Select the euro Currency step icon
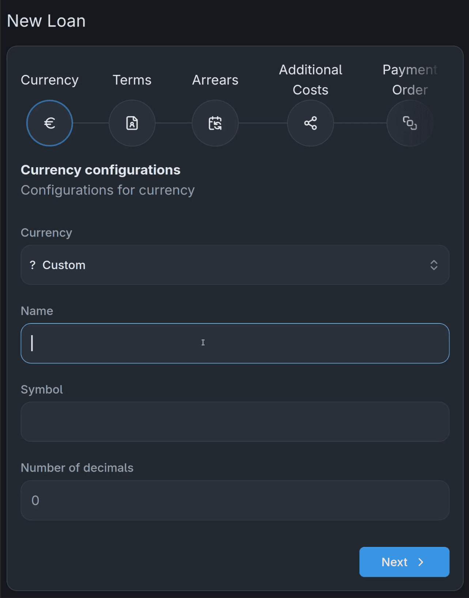Image resolution: width=469 pixels, height=598 pixels. click(x=50, y=123)
